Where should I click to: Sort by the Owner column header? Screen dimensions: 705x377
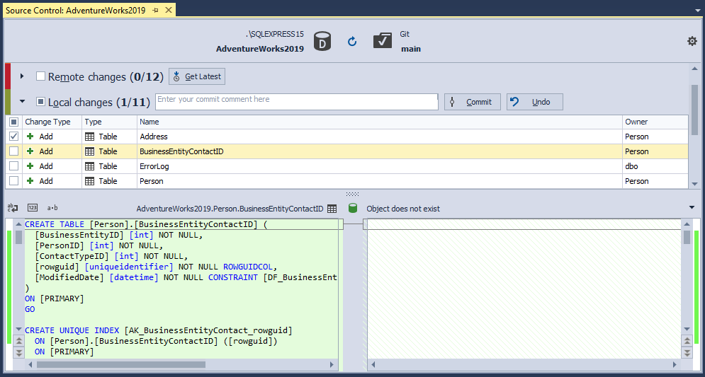[655, 122]
